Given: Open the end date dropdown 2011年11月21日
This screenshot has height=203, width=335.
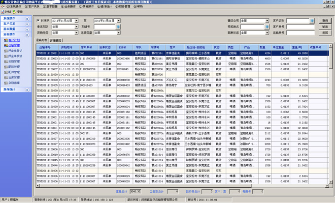Looking at the screenshot, I should click(119, 21).
